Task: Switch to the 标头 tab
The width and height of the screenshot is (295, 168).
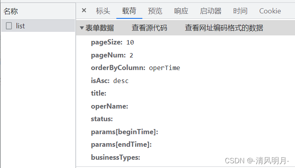Action: (x=103, y=11)
